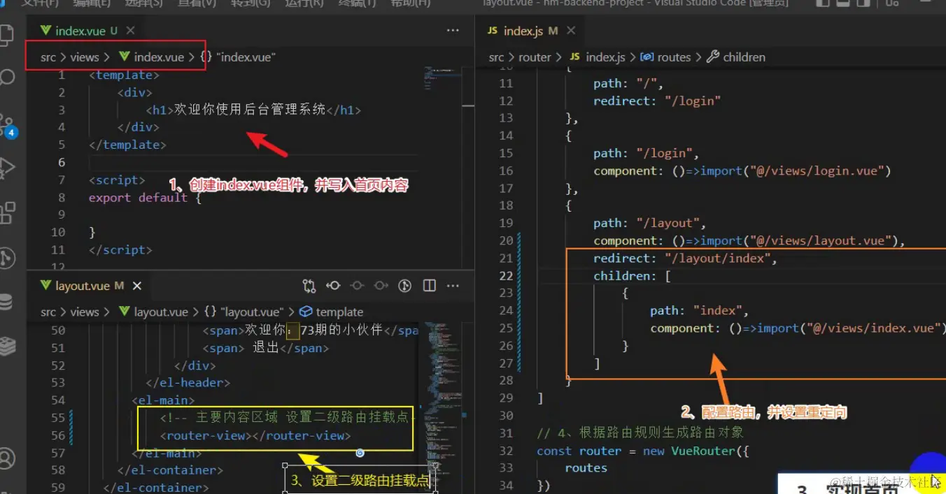This screenshot has width=946, height=494.
Task: Click 'path: "/login"' line in index.js
Action: [x=647, y=154]
